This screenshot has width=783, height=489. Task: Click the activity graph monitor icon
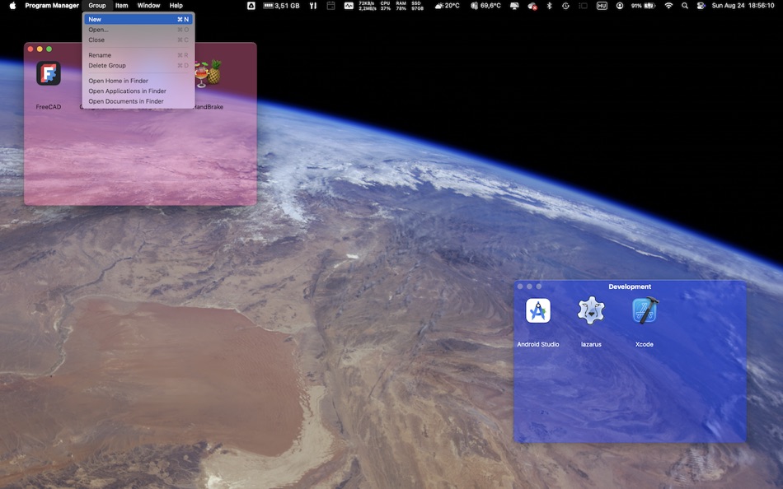tap(349, 6)
